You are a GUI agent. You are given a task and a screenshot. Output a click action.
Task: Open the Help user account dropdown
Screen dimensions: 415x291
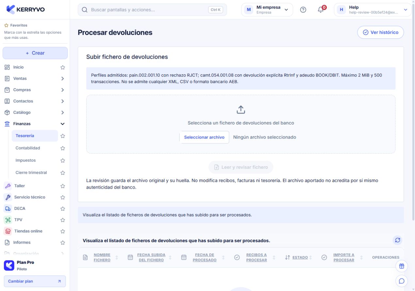[x=373, y=10]
